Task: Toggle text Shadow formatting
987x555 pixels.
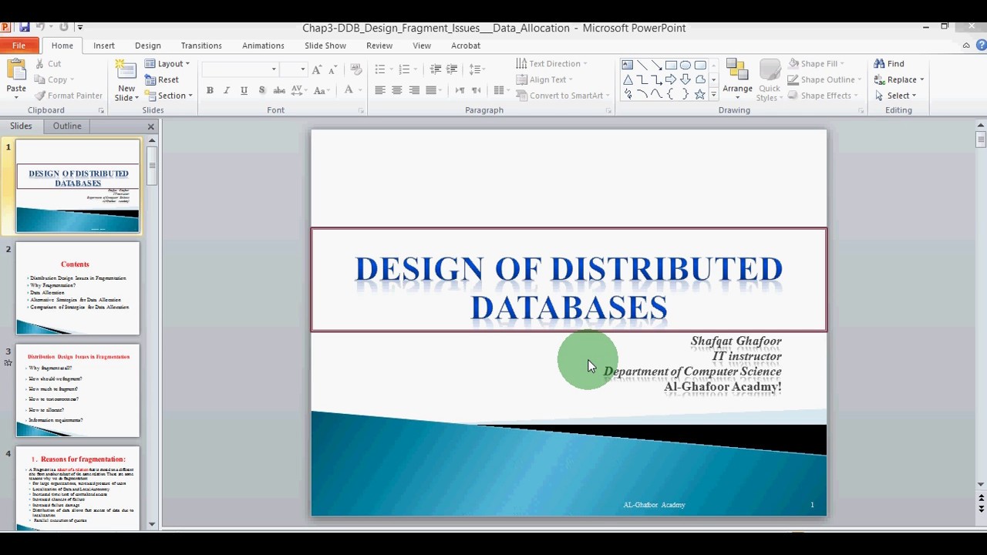Action: tap(261, 90)
